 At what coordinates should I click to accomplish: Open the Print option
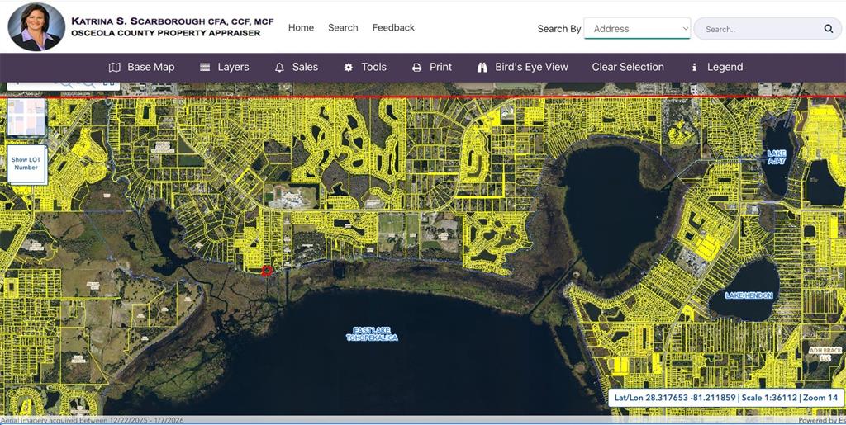pyautogui.click(x=431, y=68)
